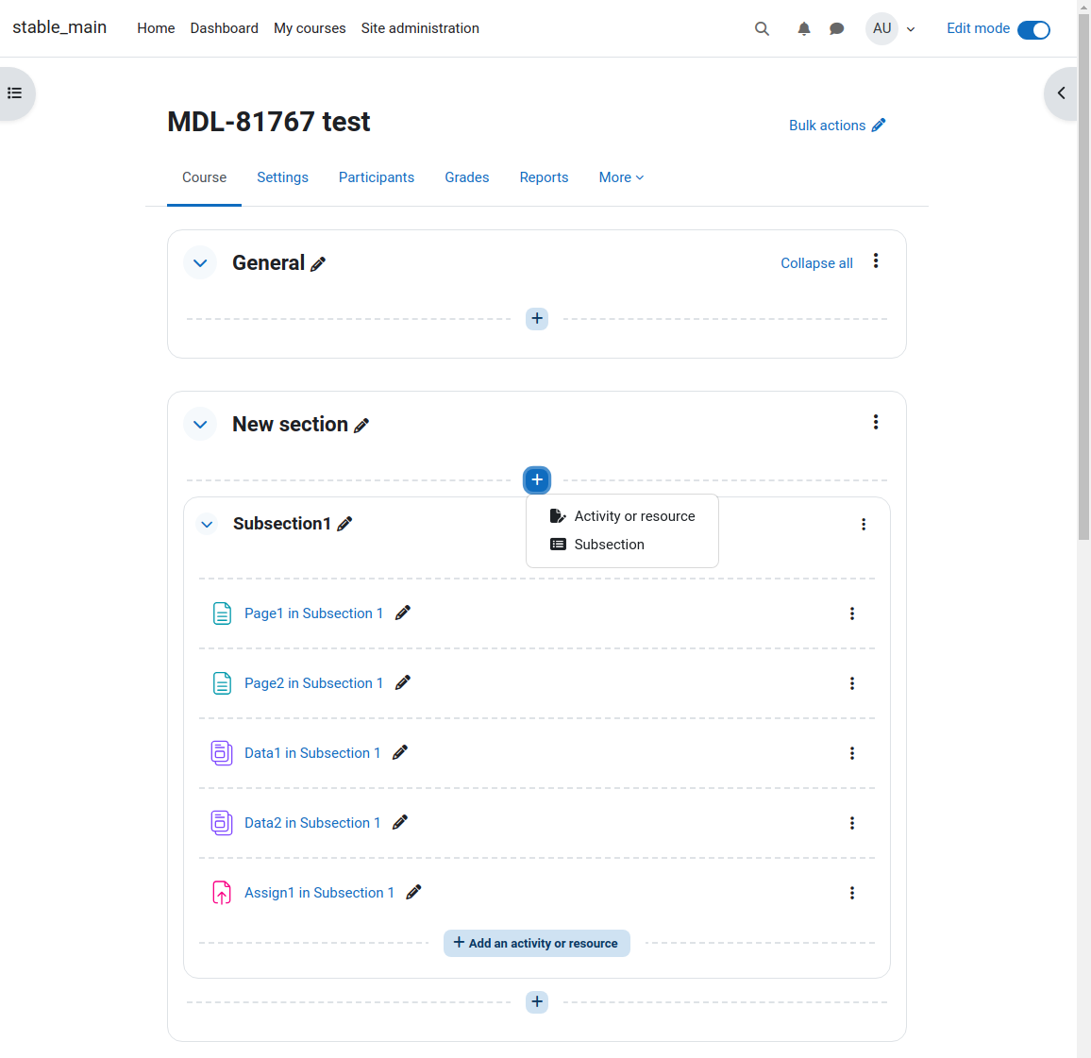Screen dimensions: 1091x1058
Task: Click the plus button in General section
Action: (537, 319)
